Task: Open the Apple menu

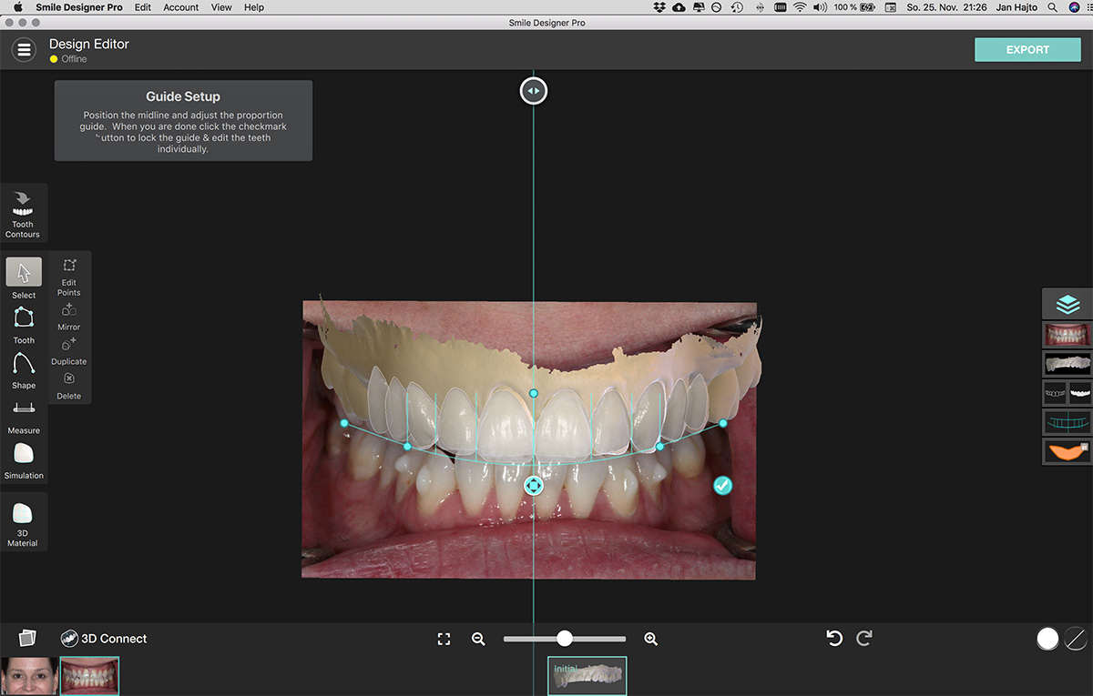Action: [x=16, y=7]
